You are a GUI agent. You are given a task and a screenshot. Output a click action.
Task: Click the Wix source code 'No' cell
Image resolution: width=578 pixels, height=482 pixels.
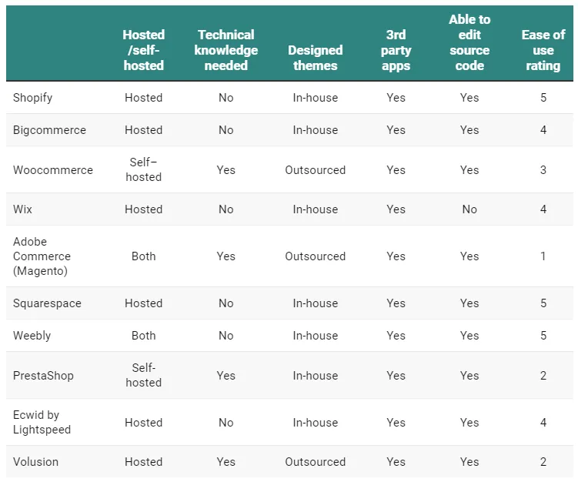pos(469,209)
